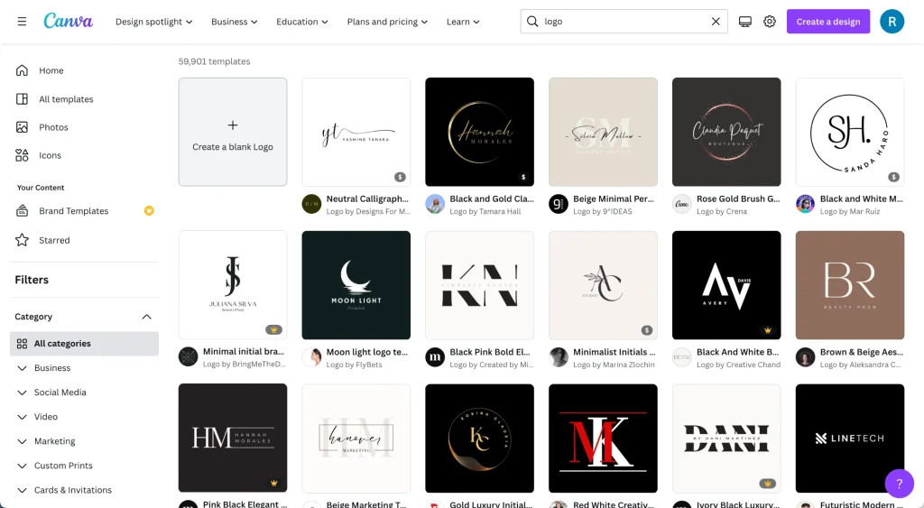Go to Home in sidebar

pyautogui.click(x=51, y=70)
